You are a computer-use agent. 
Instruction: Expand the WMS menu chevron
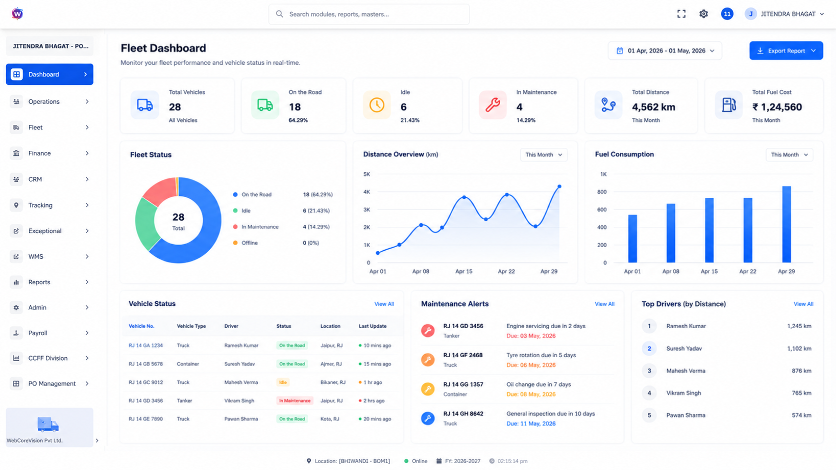[x=87, y=257]
